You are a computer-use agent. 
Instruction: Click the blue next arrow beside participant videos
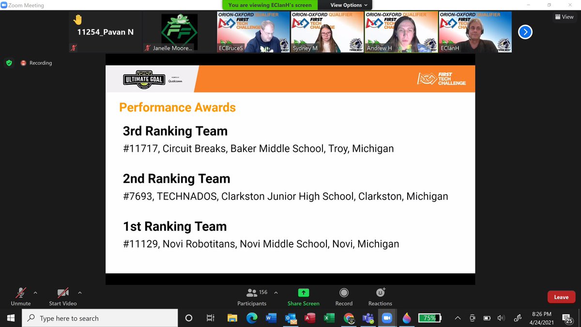(x=525, y=31)
